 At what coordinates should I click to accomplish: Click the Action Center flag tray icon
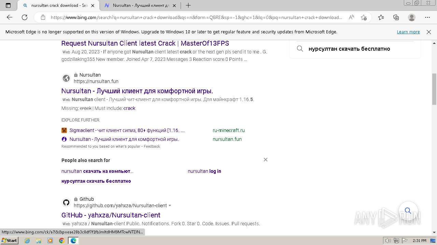[x=405, y=241]
